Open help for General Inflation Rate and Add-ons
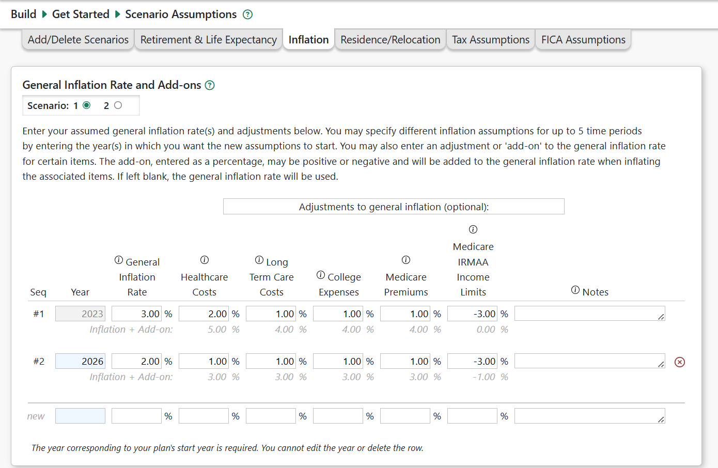This screenshot has width=718, height=468. point(210,85)
